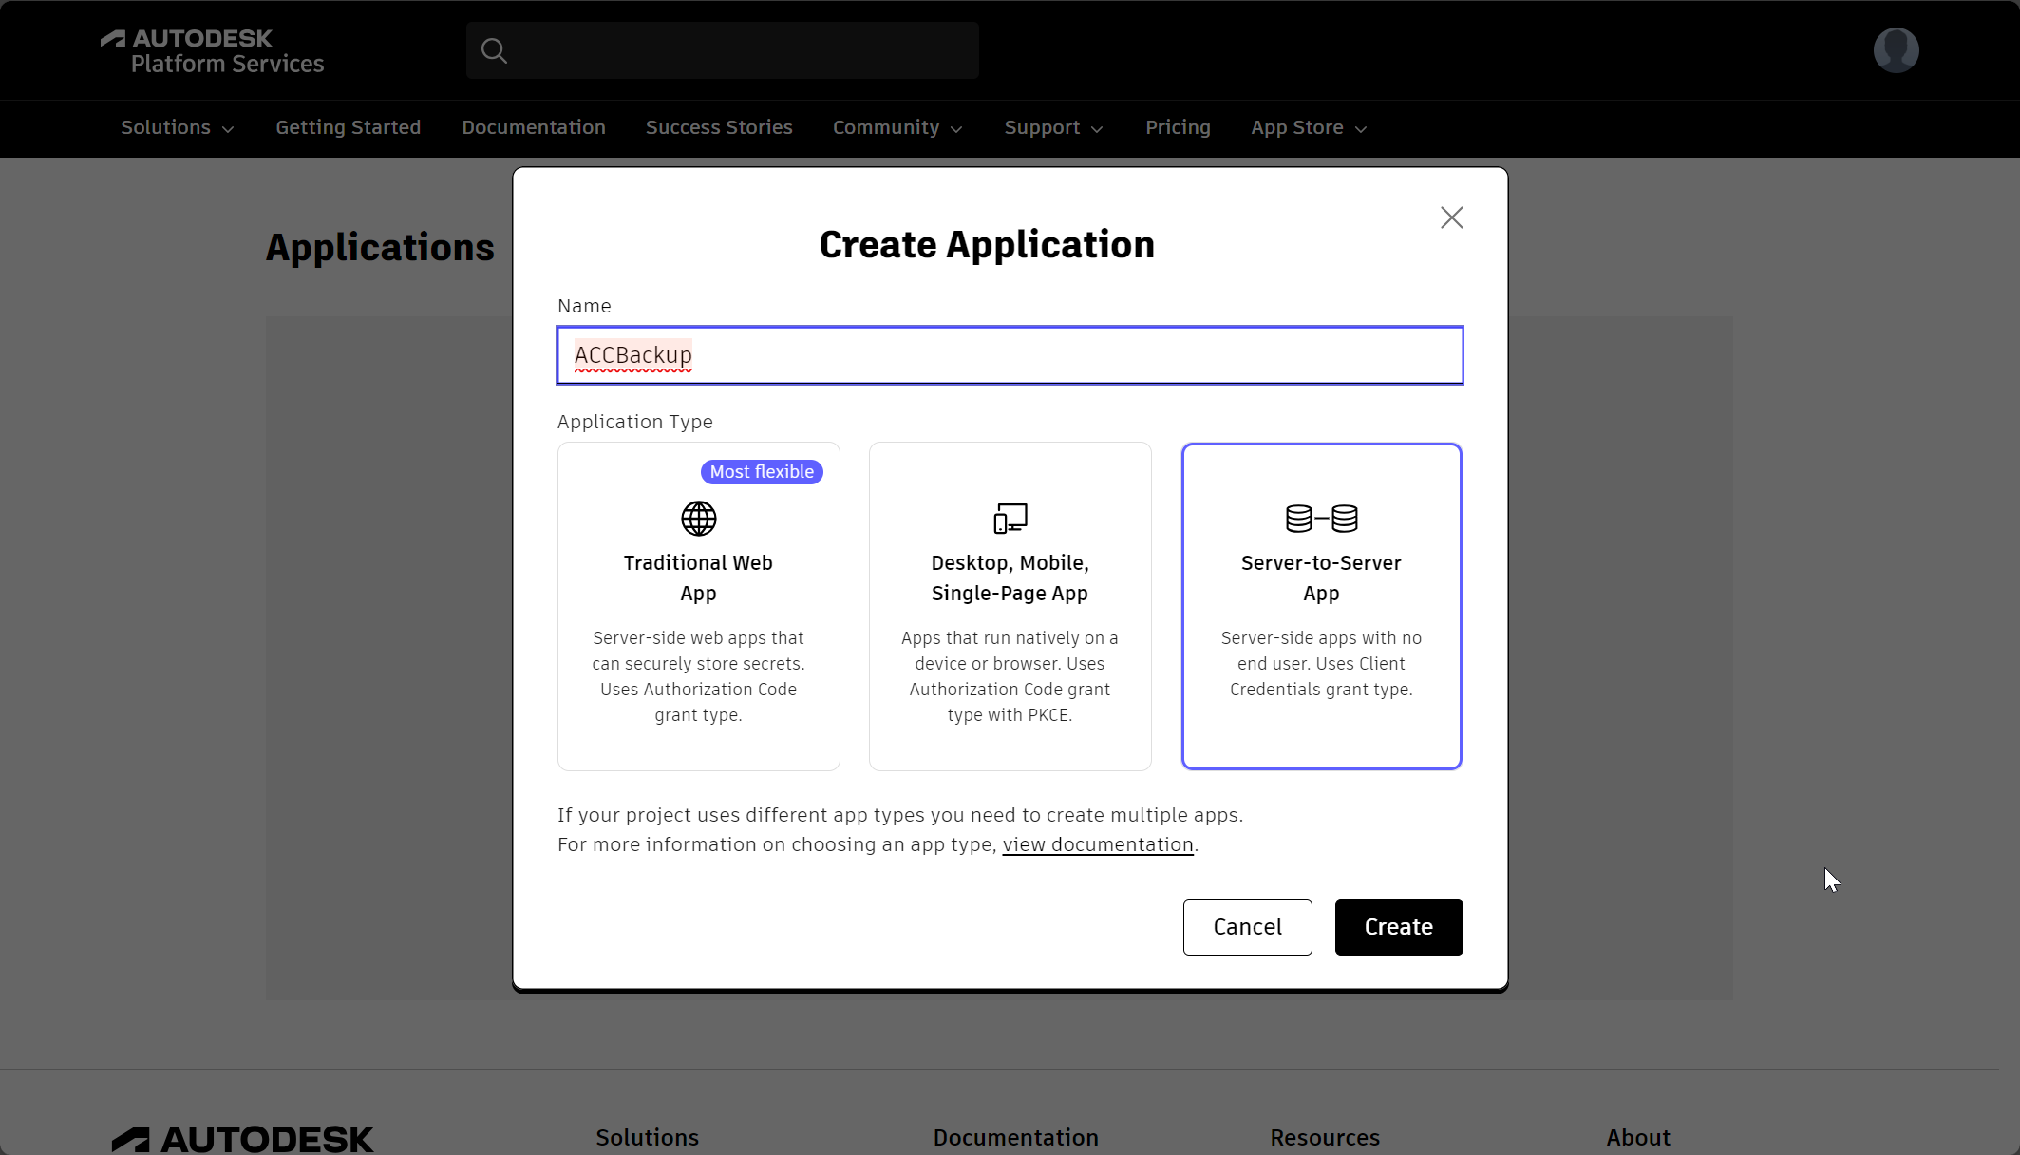Open the user profile avatar
Image resolution: width=2020 pixels, height=1155 pixels.
pyautogui.click(x=1896, y=50)
